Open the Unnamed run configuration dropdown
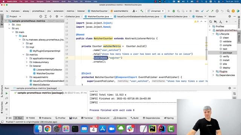This screenshot has height=135, width=241. (156, 11)
